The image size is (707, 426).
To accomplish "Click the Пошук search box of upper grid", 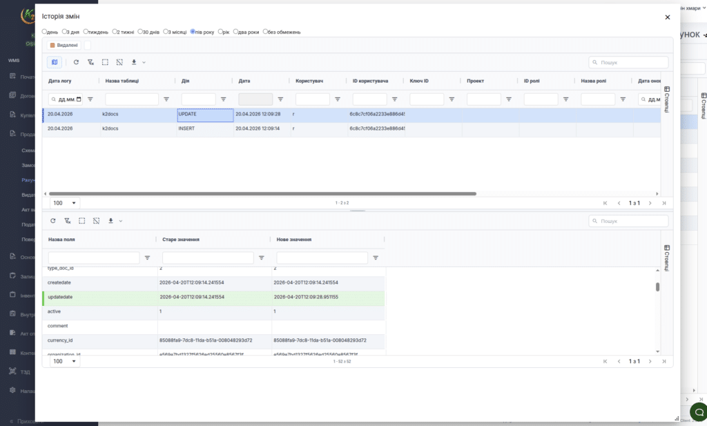I will [628, 62].
